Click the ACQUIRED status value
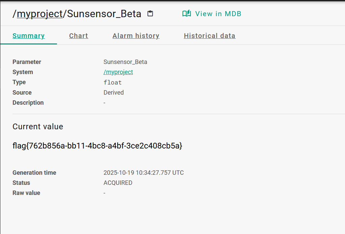 pos(118,183)
